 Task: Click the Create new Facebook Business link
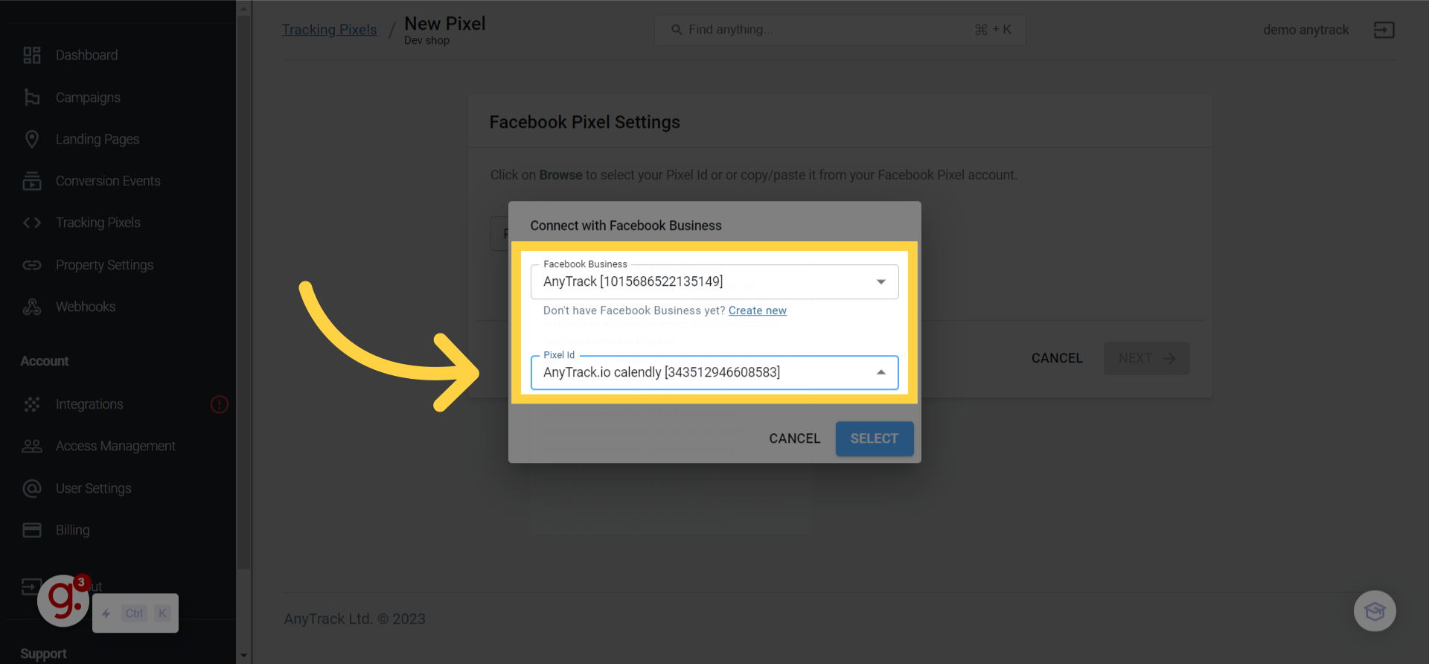point(757,310)
